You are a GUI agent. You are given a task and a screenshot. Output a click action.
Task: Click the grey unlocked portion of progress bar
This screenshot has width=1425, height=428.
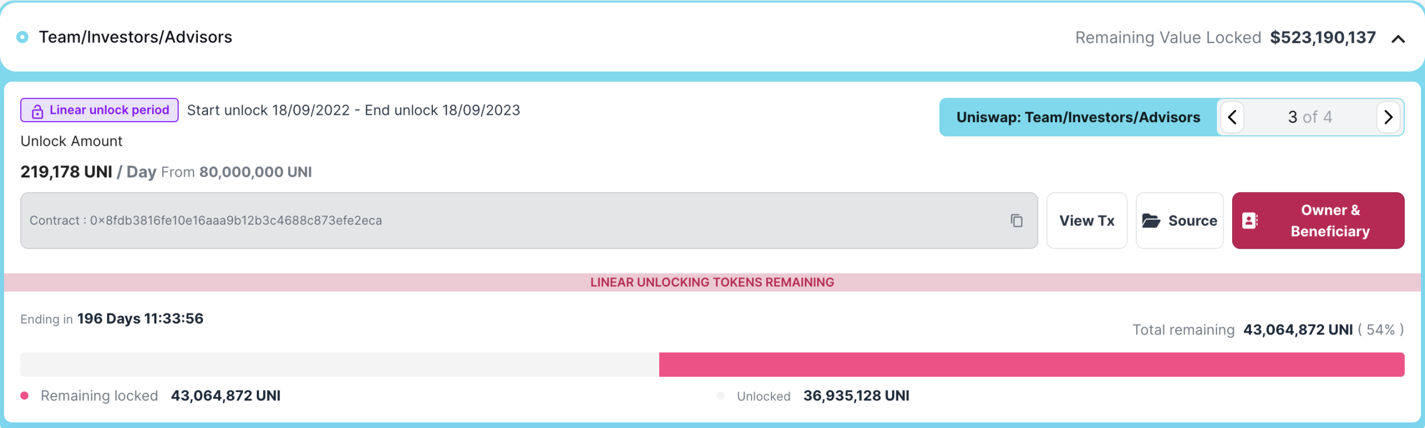339,364
